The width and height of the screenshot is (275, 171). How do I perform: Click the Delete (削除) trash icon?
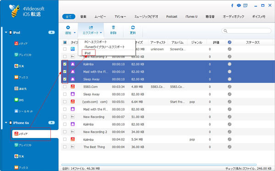pyautogui.click(x=114, y=27)
